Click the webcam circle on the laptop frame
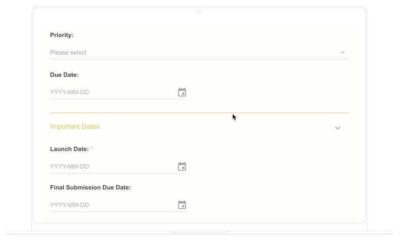The height and width of the screenshot is (241, 400). (x=199, y=12)
